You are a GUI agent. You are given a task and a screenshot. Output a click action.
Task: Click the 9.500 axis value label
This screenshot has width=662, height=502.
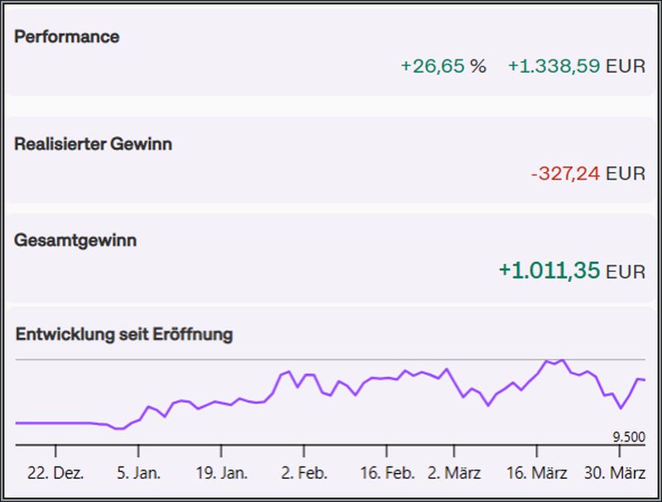[629, 437]
